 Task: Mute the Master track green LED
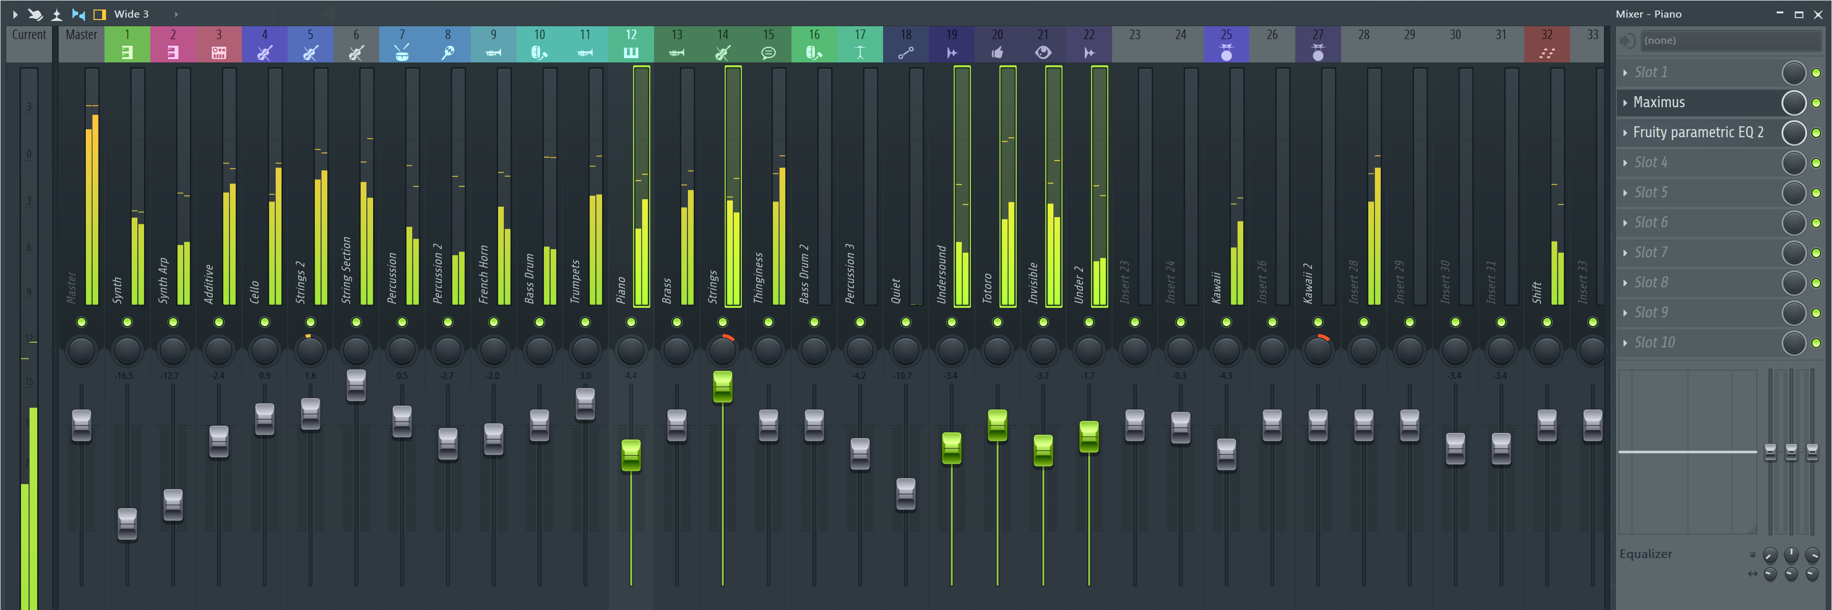pos(82,323)
